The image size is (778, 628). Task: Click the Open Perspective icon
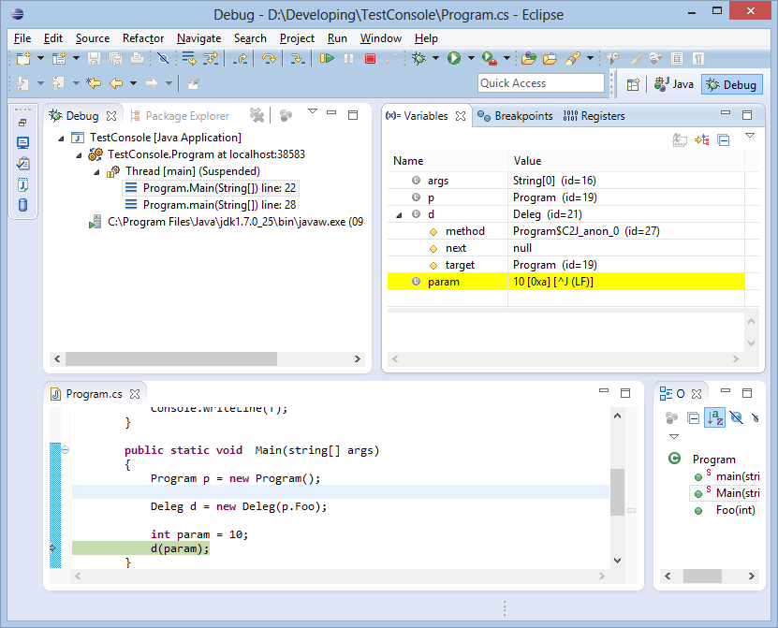[x=634, y=84]
